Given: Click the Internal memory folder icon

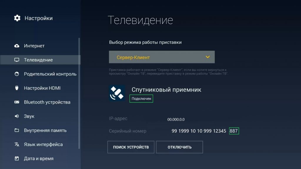Looking at the screenshot, I should [17, 130].
